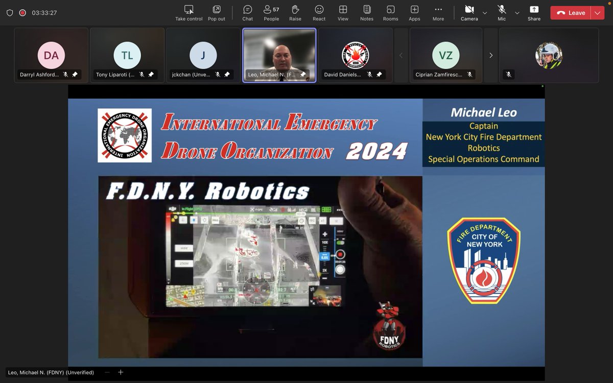This screenshot has width=613, height=383.
Task: Open meeting Notes
Action: click(x=367, y=13)
